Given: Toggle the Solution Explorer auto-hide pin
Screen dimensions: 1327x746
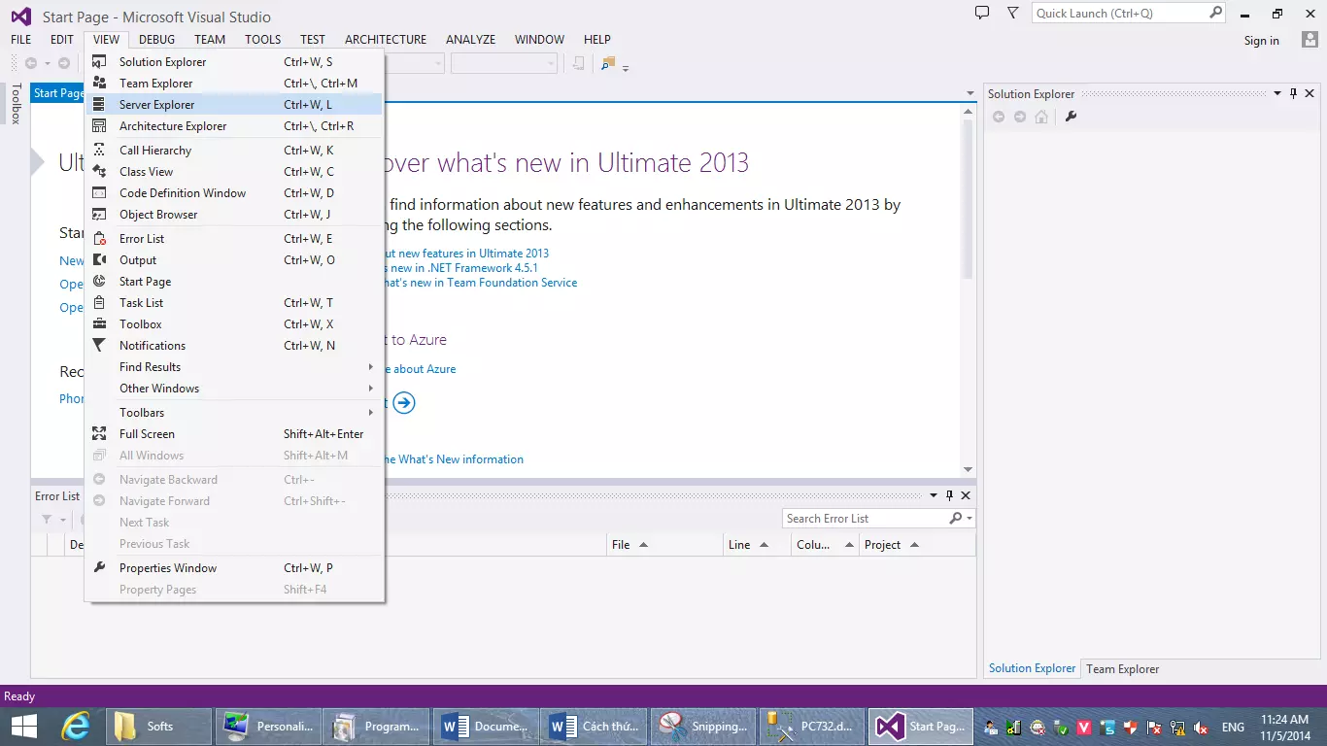Looking at the screenshot, I should point(1293,94).
